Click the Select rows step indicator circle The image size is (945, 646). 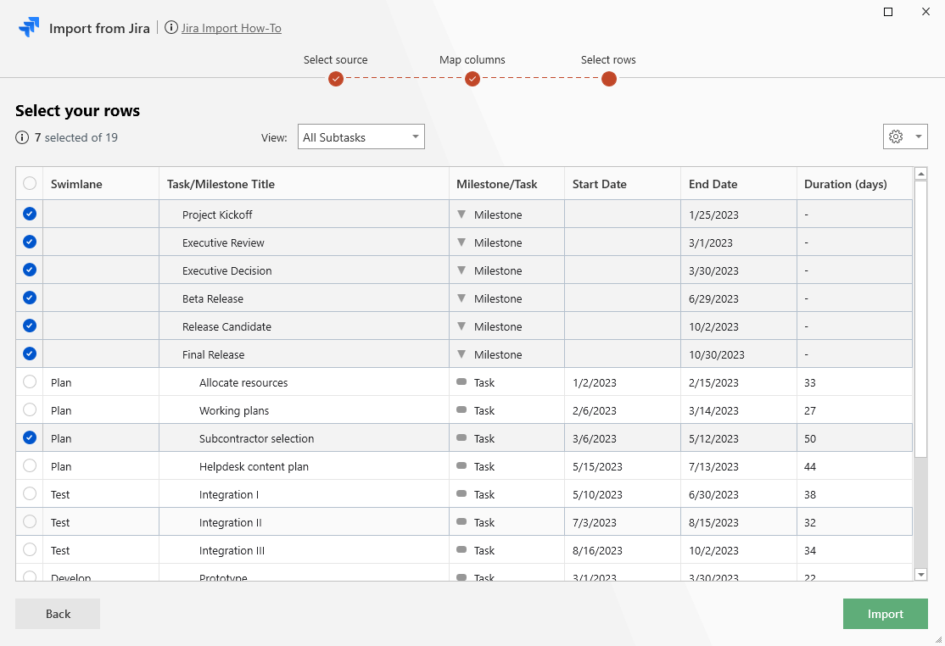[x=608, y=78]
